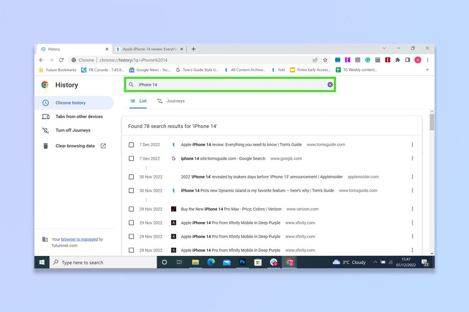Clear the search query with the X icon
Image resolution: width=469 pixels, height=312 pixels.
329,84
